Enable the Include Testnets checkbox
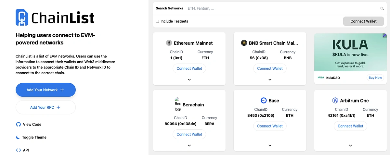Image resolution: width=390 pixels, height=155 pixels. [x=157, y=21]
